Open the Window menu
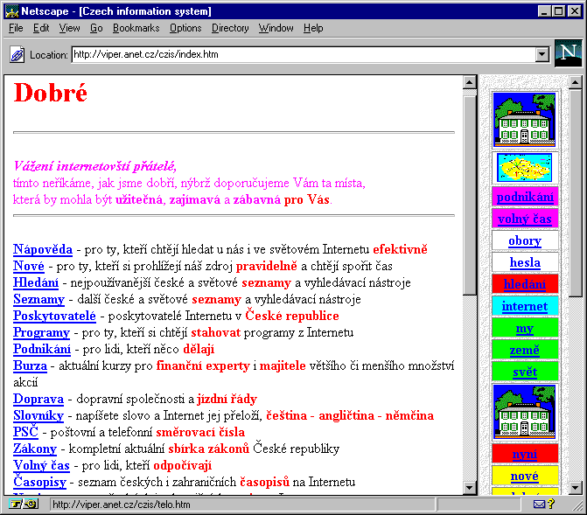 tap(276, 28)
